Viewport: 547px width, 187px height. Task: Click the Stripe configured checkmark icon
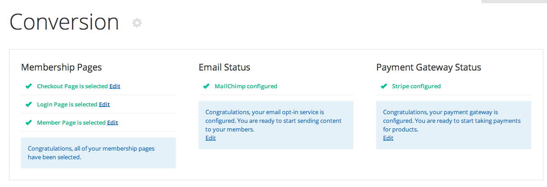(383, 86)
